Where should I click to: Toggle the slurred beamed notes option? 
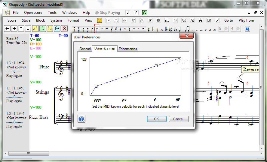point(187,29)
